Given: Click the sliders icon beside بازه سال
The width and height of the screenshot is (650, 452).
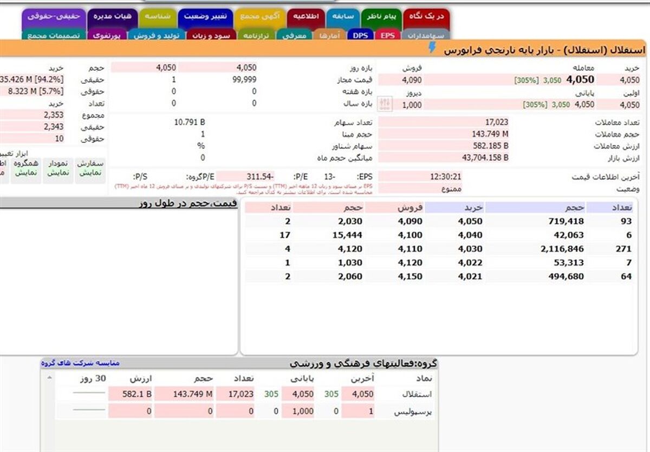Looking at the screenshot, I should pyautogui.click(x=385, y=103).
